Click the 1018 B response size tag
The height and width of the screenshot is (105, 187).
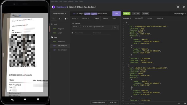pyautogui.click(x=146, y=14)
